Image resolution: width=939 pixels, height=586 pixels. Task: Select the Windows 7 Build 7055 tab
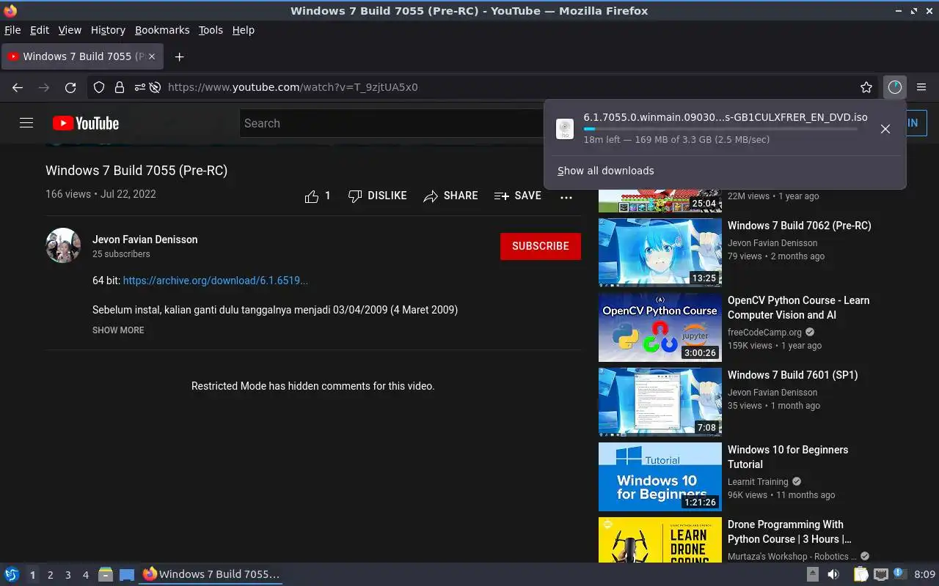(82, 56)
